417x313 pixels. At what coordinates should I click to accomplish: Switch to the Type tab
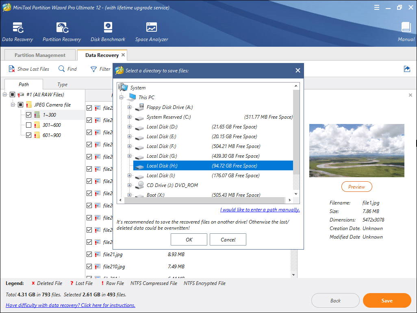click(x=62, y=84)
